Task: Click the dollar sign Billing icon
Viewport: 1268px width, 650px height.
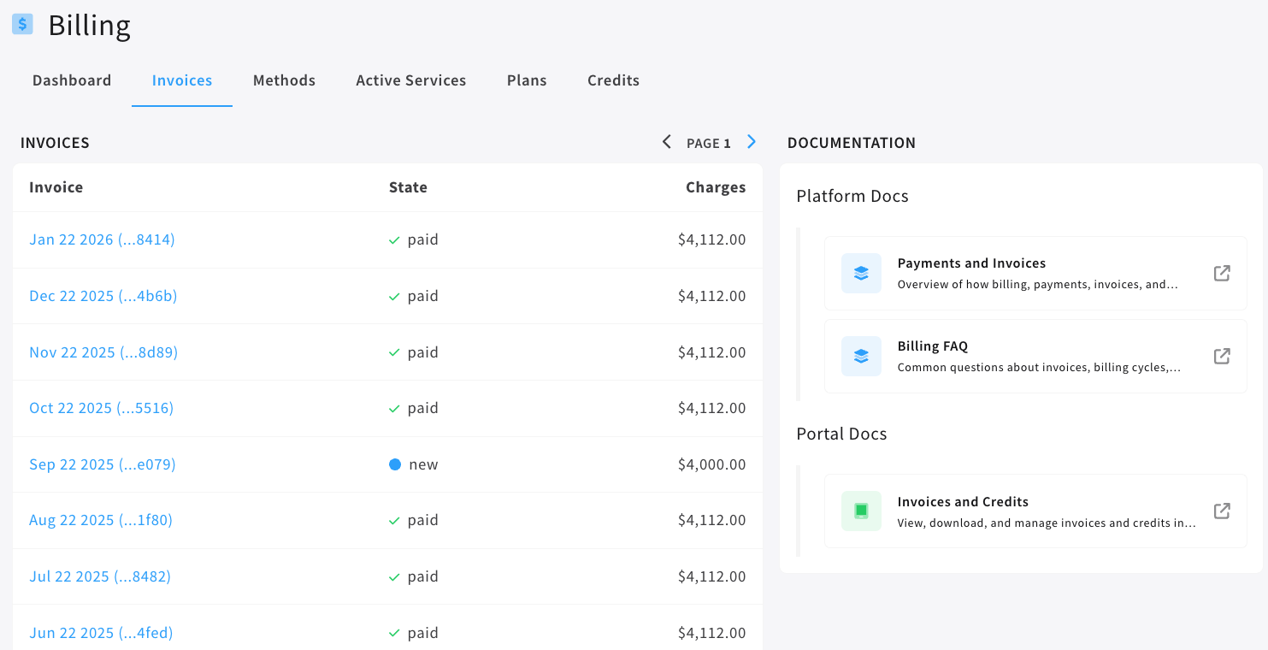Action: click(x=22, y=25)
